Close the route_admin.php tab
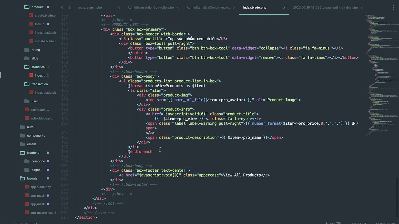 [x=119, y=7]
